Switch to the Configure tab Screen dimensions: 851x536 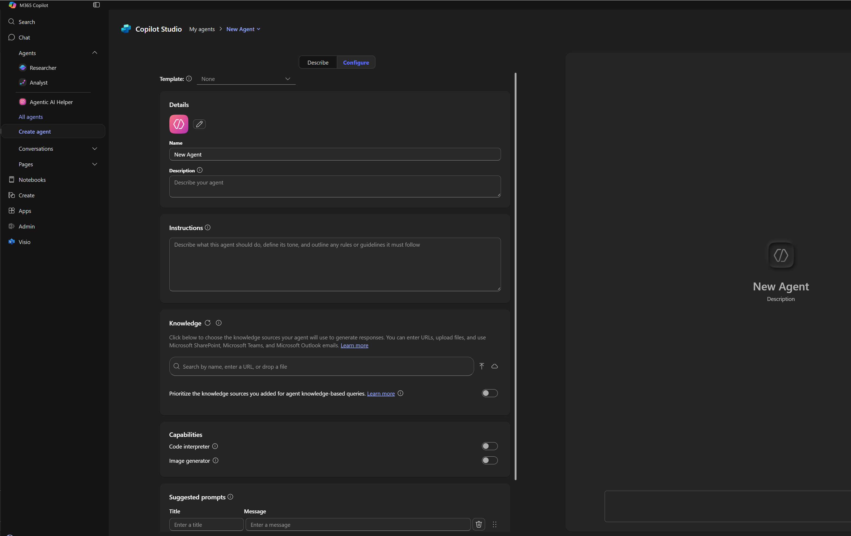356,62
